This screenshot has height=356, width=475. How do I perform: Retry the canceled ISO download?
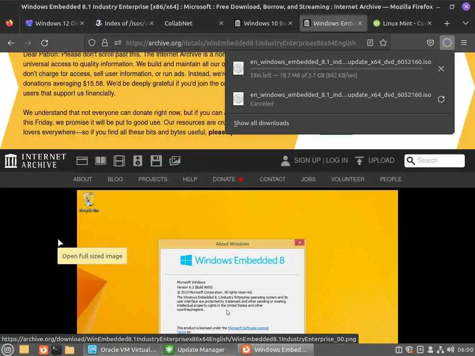[x=441, y=99]
